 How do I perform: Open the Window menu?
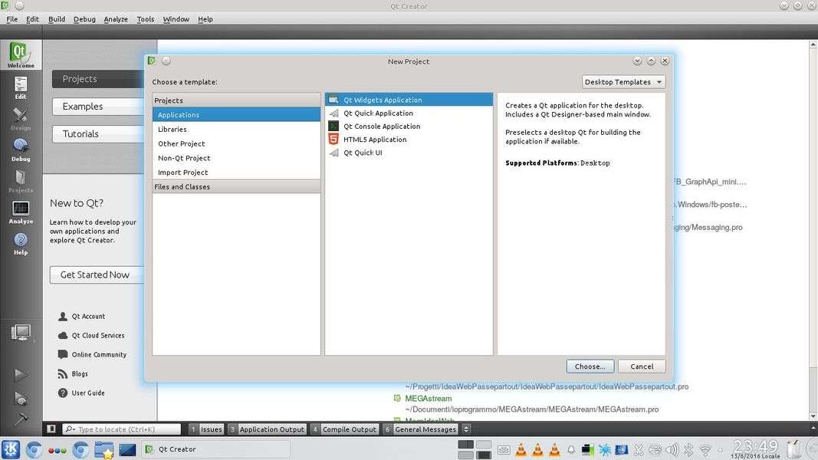[x=176, y=18]
